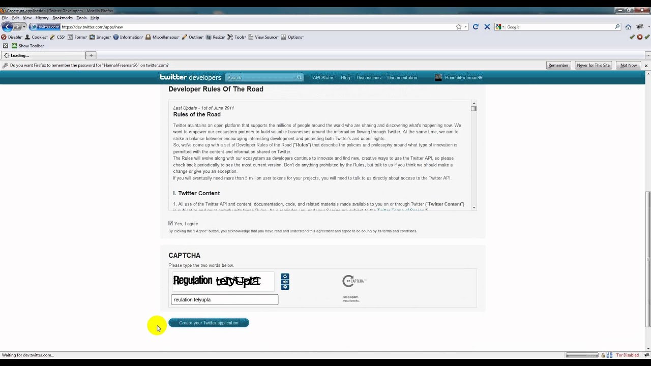The height and width of the screenshot is (366, 651).
Task: Open the File menu
Action: coord(5,18)
